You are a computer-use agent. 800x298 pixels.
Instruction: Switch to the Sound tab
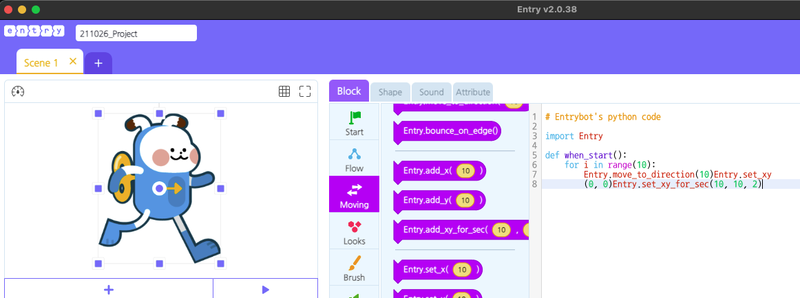[432, 93]
